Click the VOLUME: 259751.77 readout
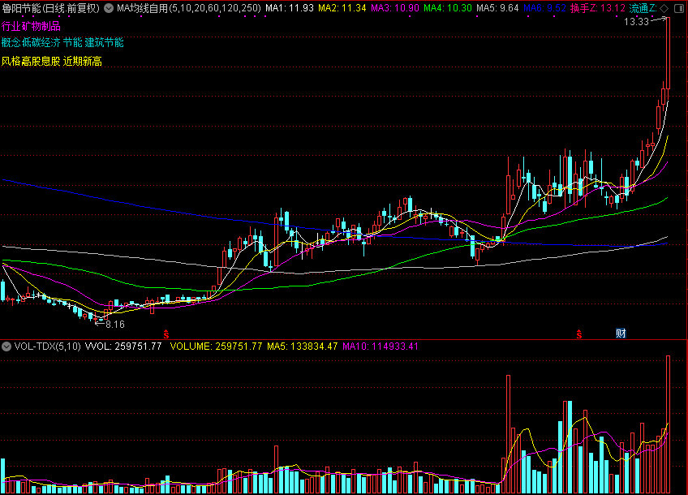This screenshot has height=495, width=688. (216, 346)
